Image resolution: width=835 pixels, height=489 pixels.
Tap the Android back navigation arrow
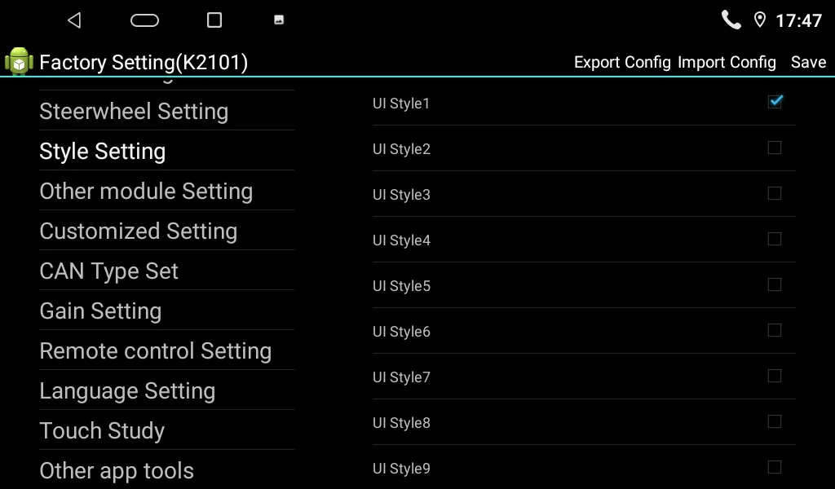coord(74,20)
